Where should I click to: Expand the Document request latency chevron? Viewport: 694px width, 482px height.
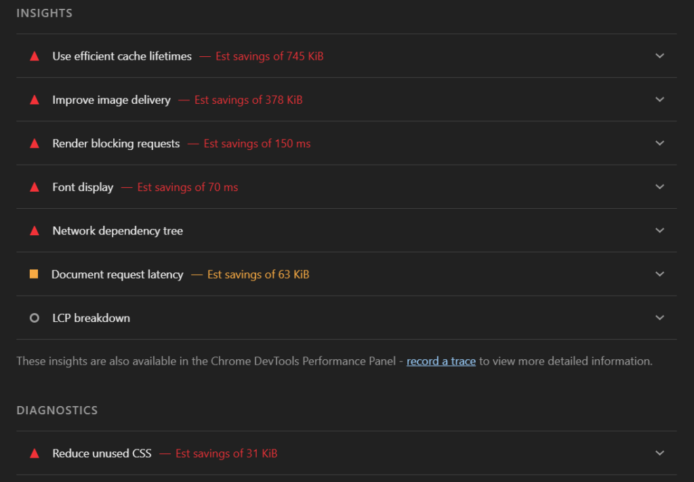(660, 275)
